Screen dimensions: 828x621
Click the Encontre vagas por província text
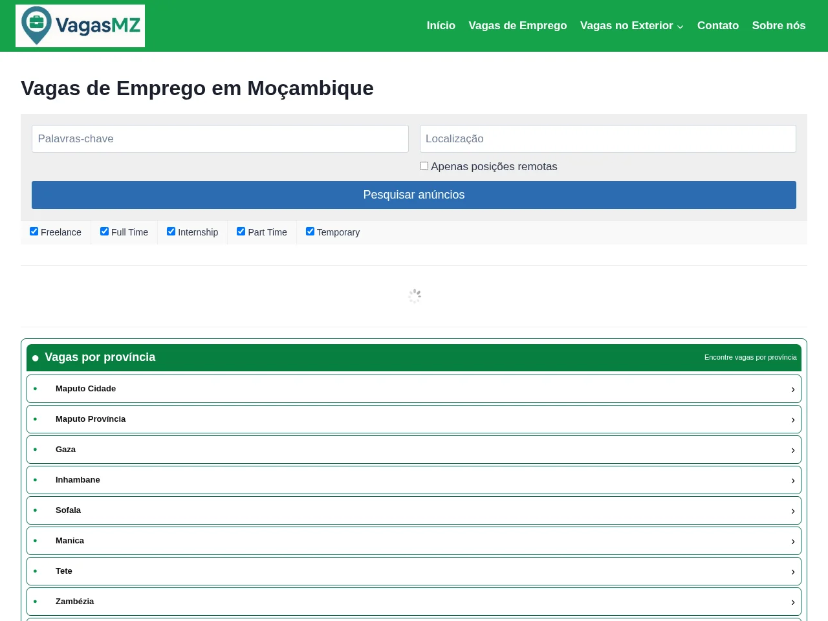click(x=750, y=357)
